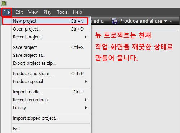This screenshot has width=180, height=133.
Task: Select Import zipped project... entry
Action: [x=46, y=118]
